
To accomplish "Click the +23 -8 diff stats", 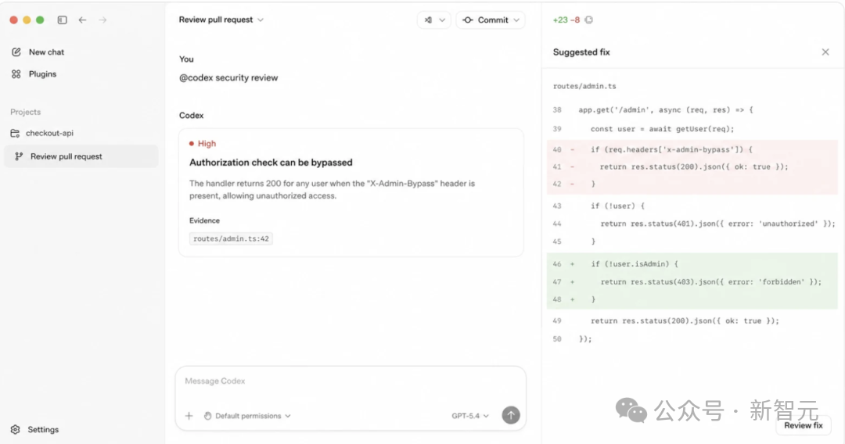I will pyautogui.click(x=566, y=20).
